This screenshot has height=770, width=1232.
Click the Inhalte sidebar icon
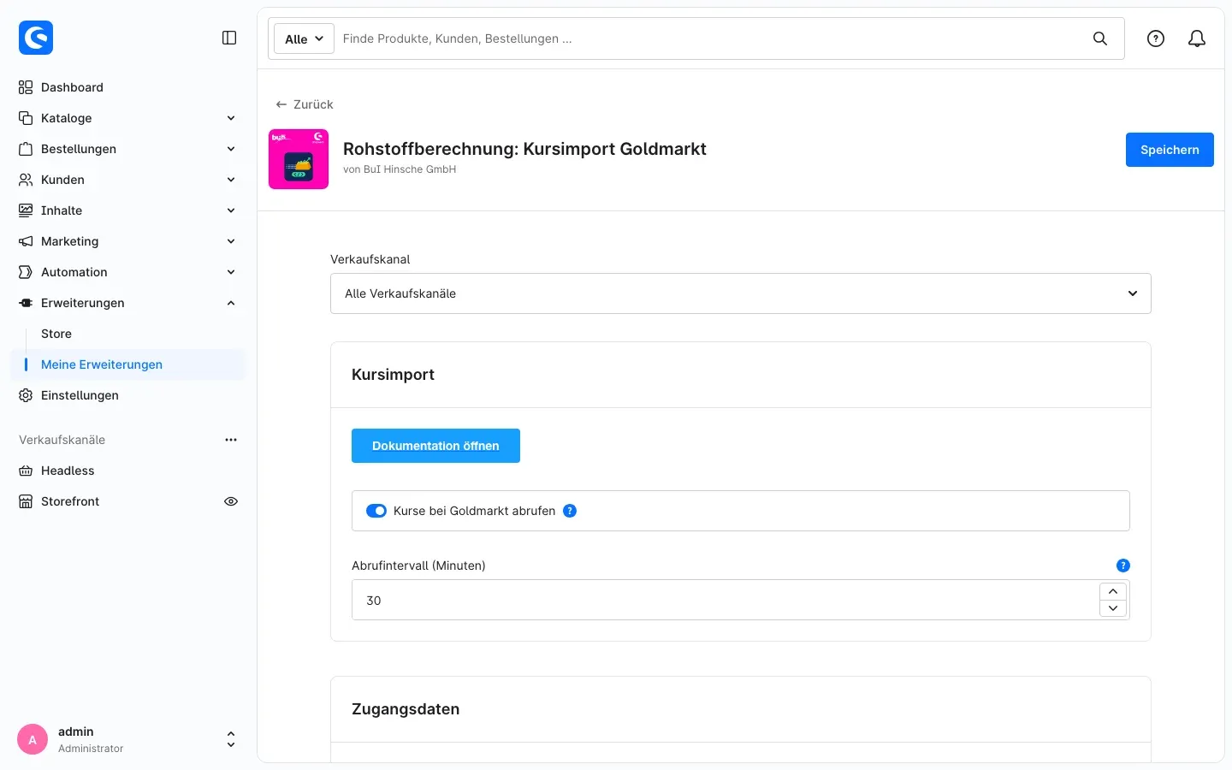tap(26, 210)
